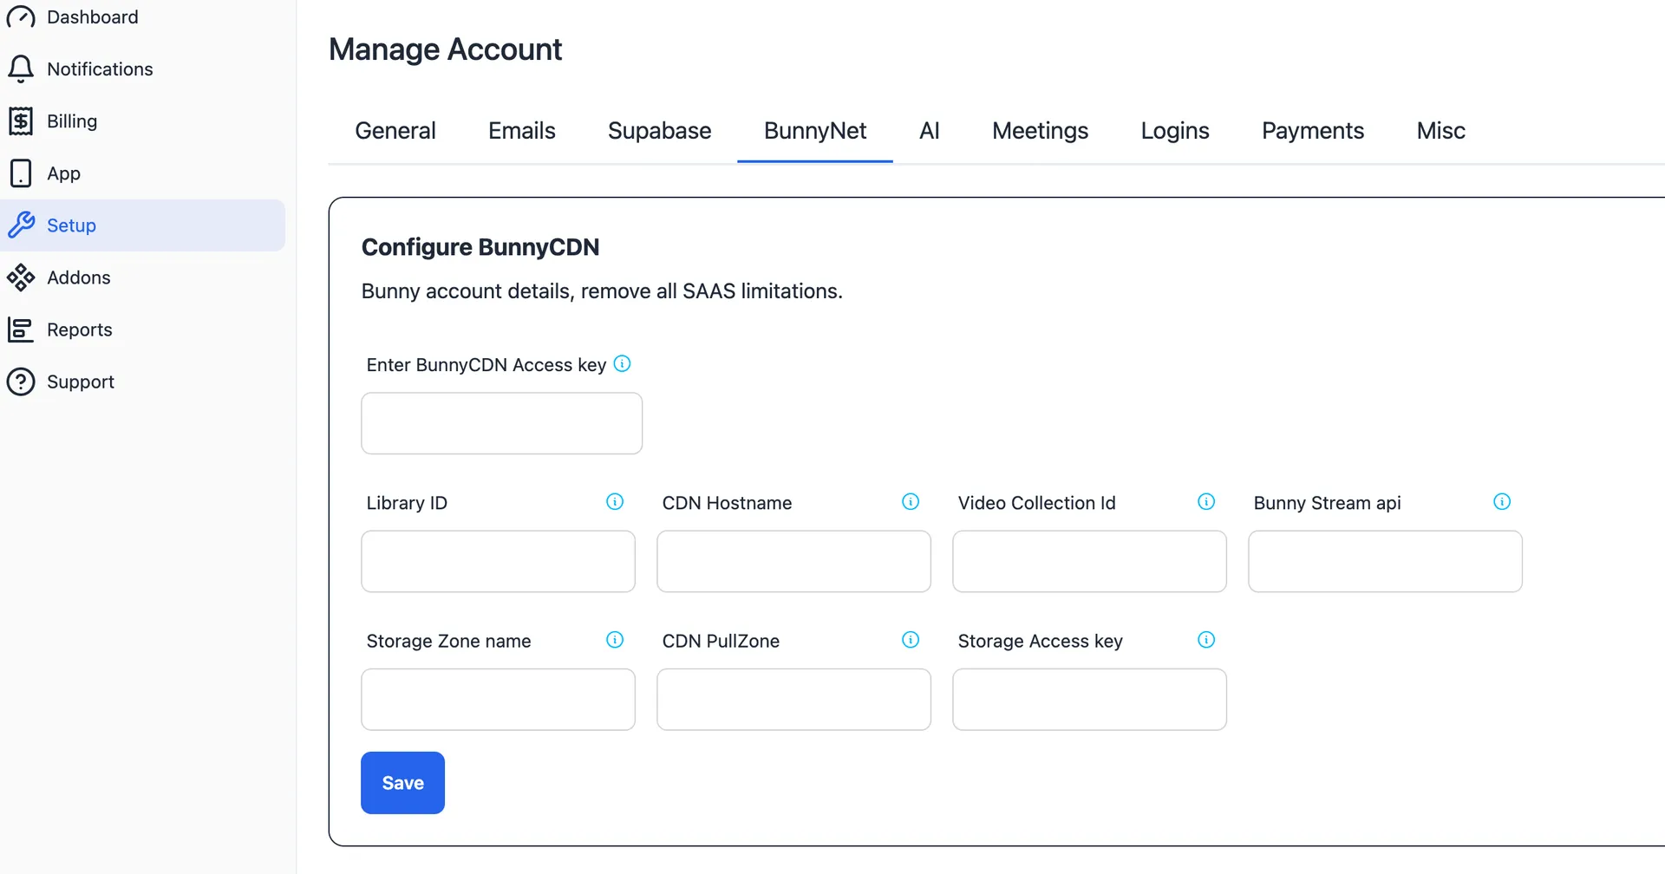Screen dimensions: 1665x874
Task: Switch to the Emails tab
Action: click(522, 131)
